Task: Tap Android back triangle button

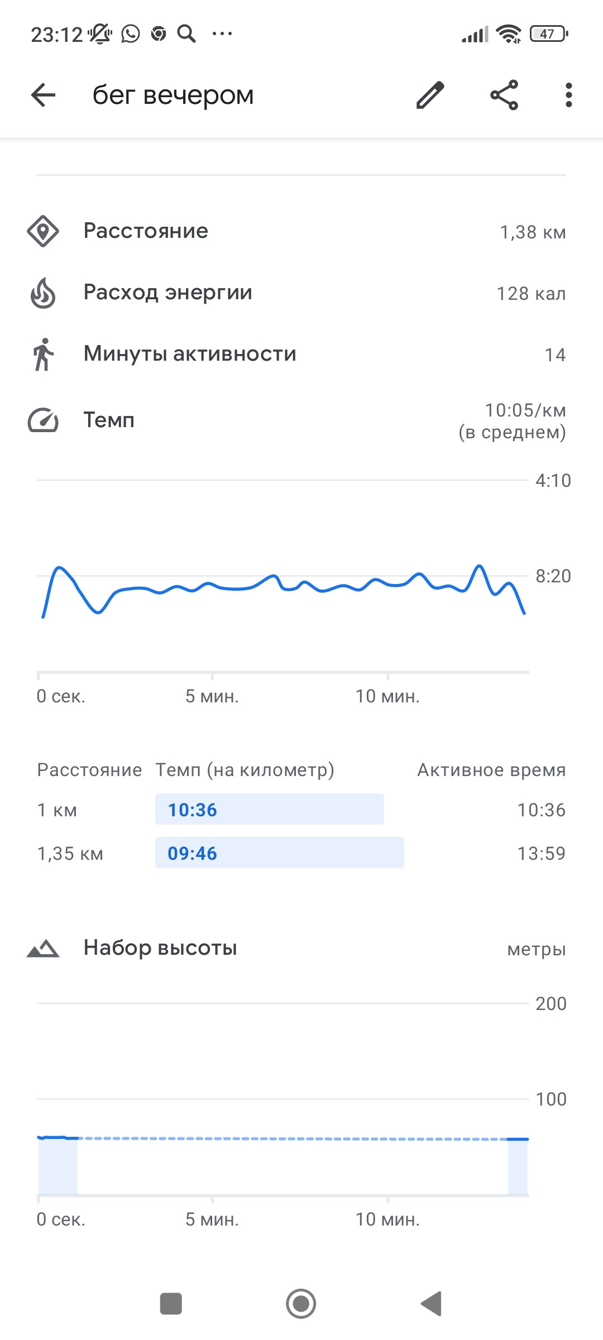Action: 431,1304
